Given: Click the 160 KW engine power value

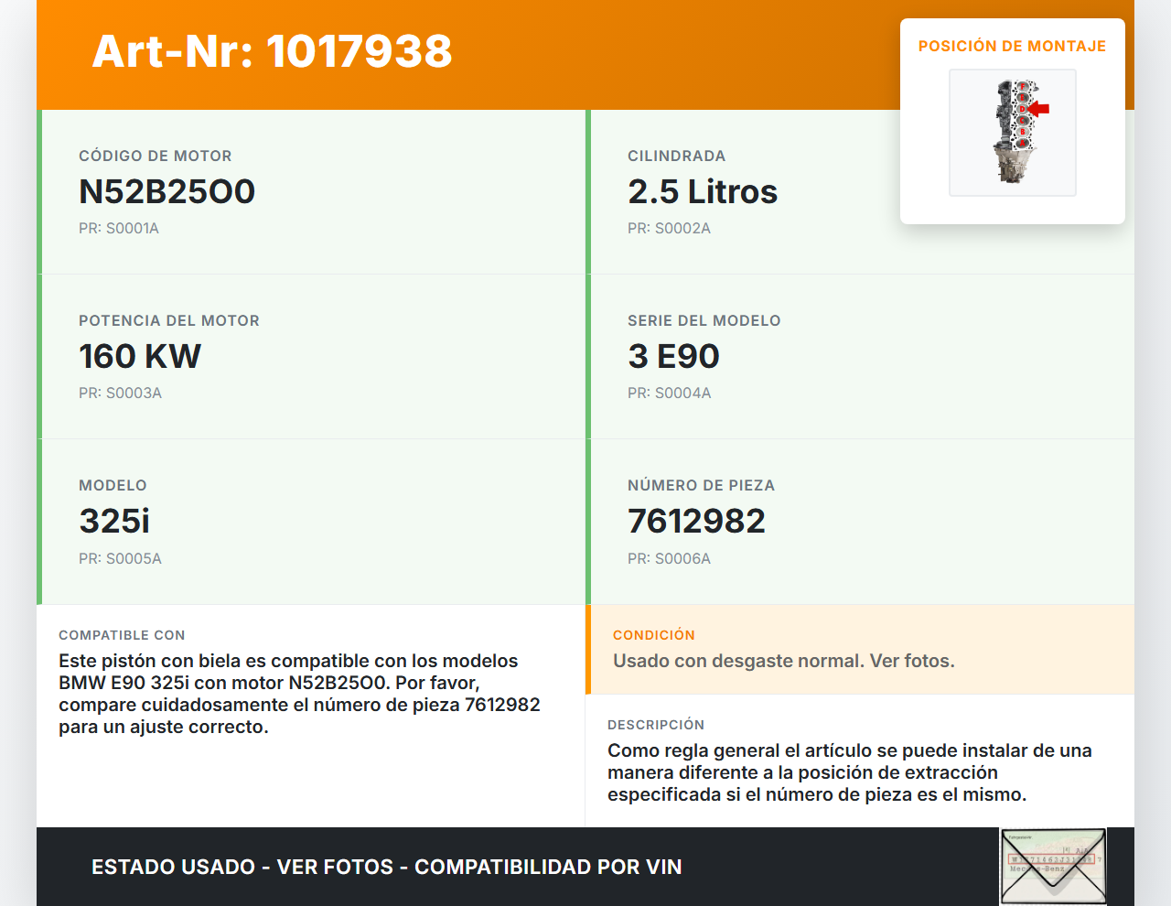Looking at the screenshot, I should [139, 356].
